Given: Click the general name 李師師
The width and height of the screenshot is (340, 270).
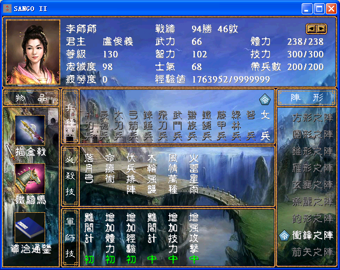Looking at the screenshot, I should tap(81, 29).
